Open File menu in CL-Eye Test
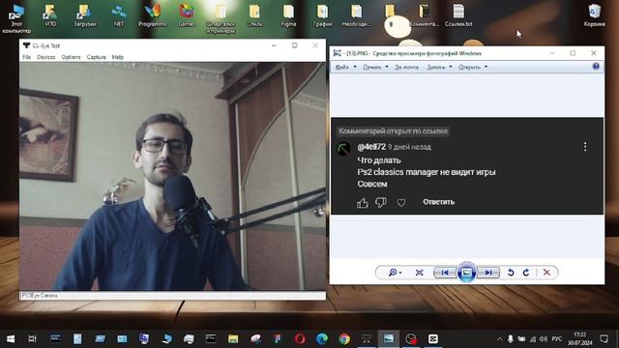Screen dimensions: 619x348 [x=26, y=57]
